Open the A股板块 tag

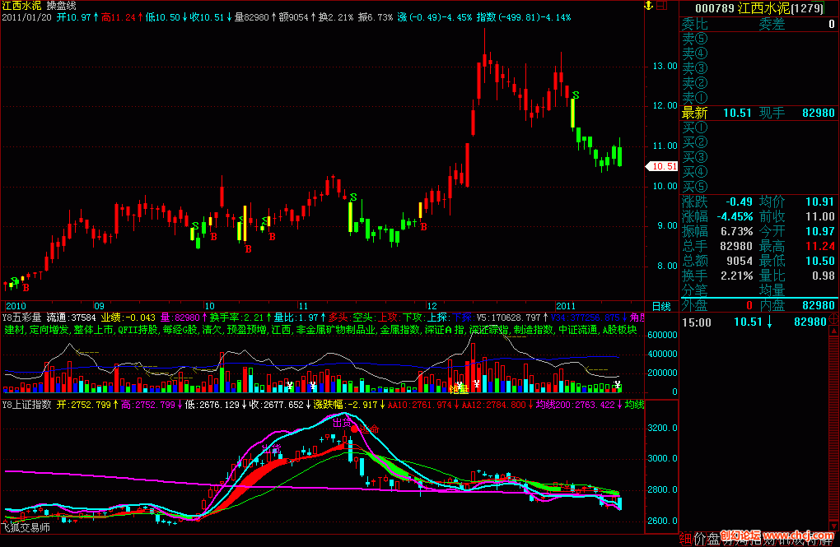(620, 330)
